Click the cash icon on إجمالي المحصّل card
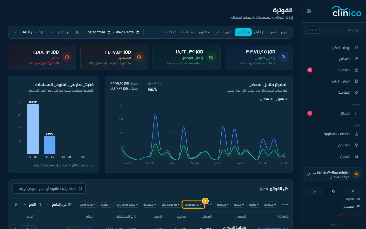Screen dimensions: 366x229 coord(211,57)
